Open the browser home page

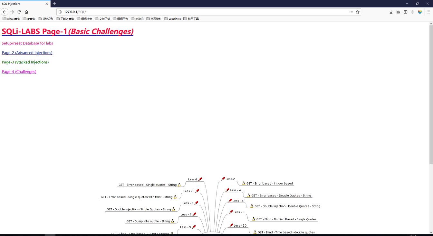pyautogui.click(x=26, y=12)
